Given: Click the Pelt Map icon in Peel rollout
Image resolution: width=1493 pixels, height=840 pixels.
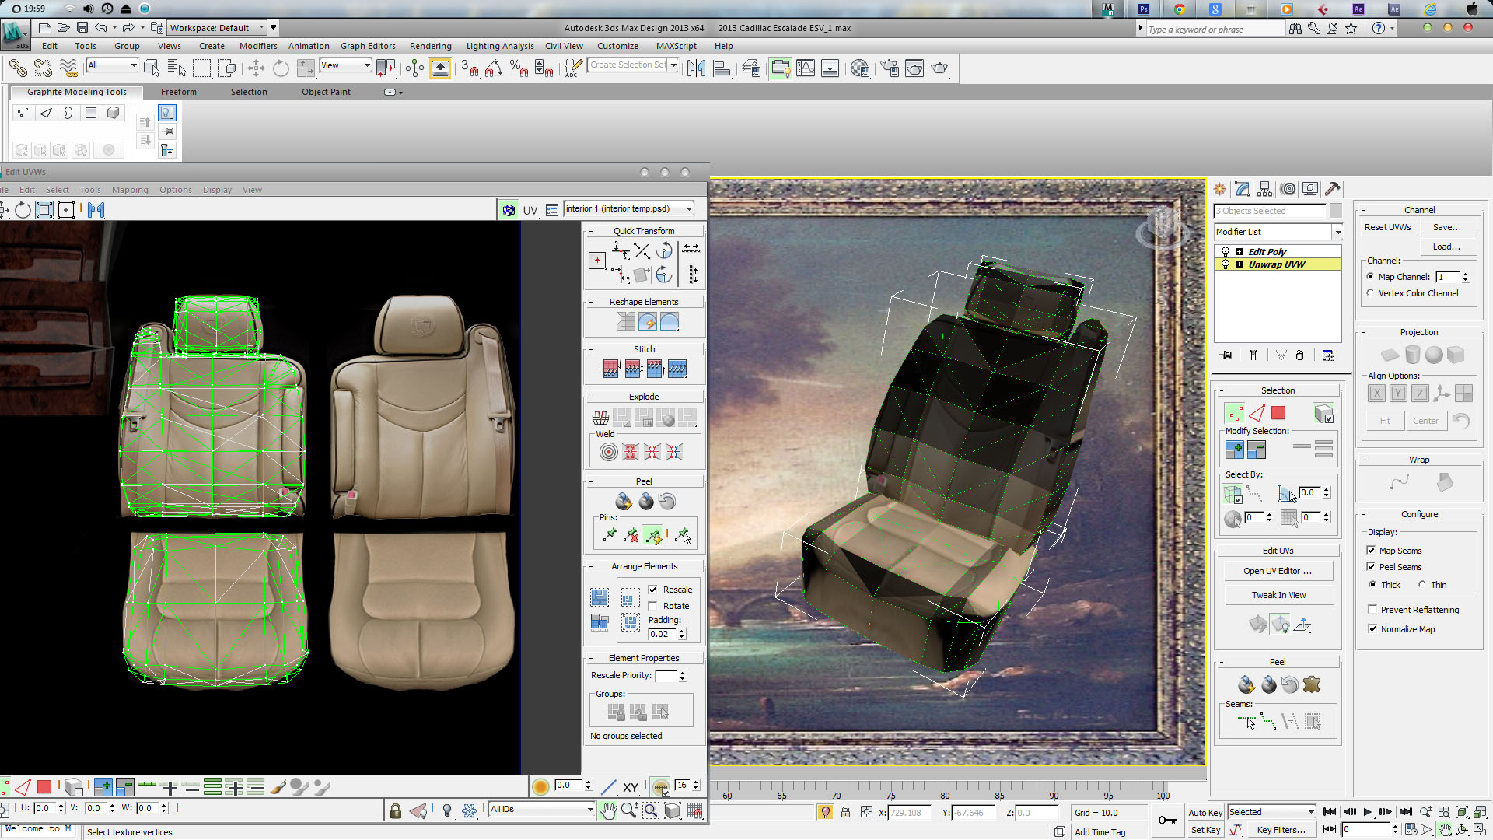Looking at the screenshot, I should (1312, 684).
